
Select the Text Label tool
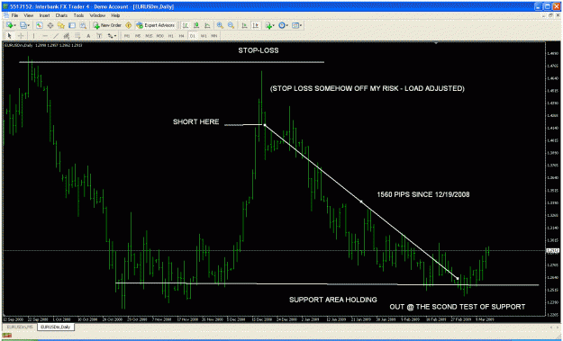tap(99, 35)
